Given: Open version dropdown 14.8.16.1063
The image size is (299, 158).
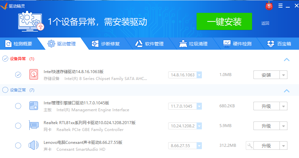Looking at the screenshot, I should coord(199,75).
